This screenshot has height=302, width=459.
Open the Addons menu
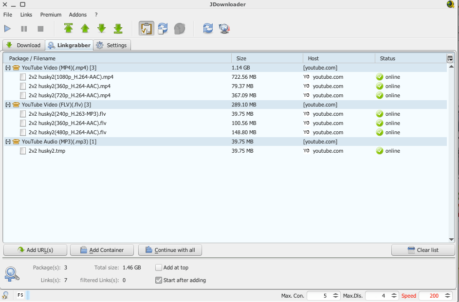pyautogui.click(x=77, y=15)
